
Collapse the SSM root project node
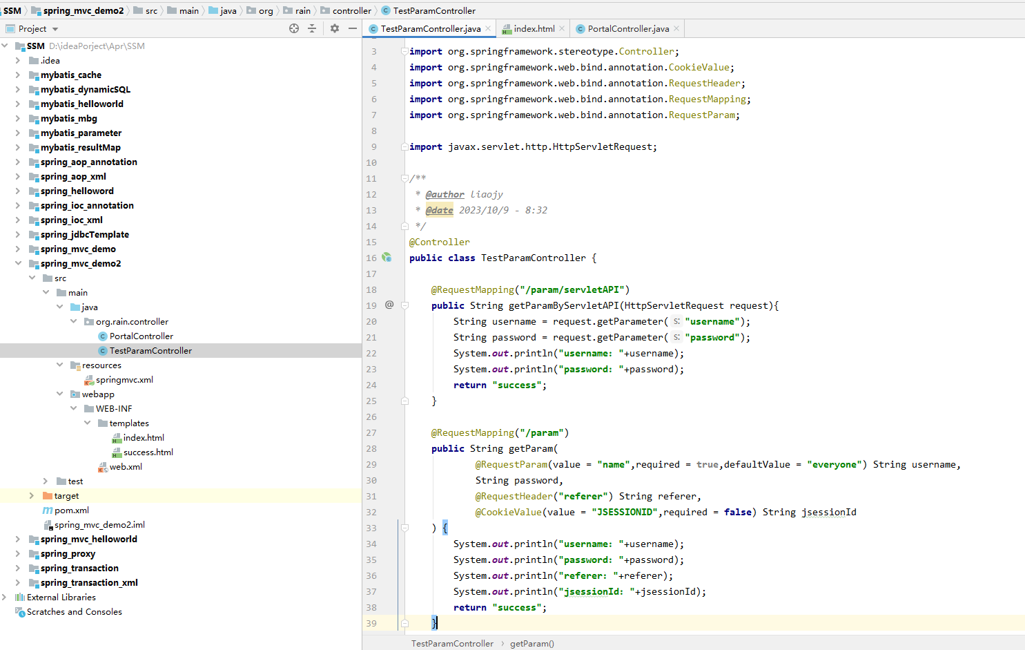tap(5, 46)
